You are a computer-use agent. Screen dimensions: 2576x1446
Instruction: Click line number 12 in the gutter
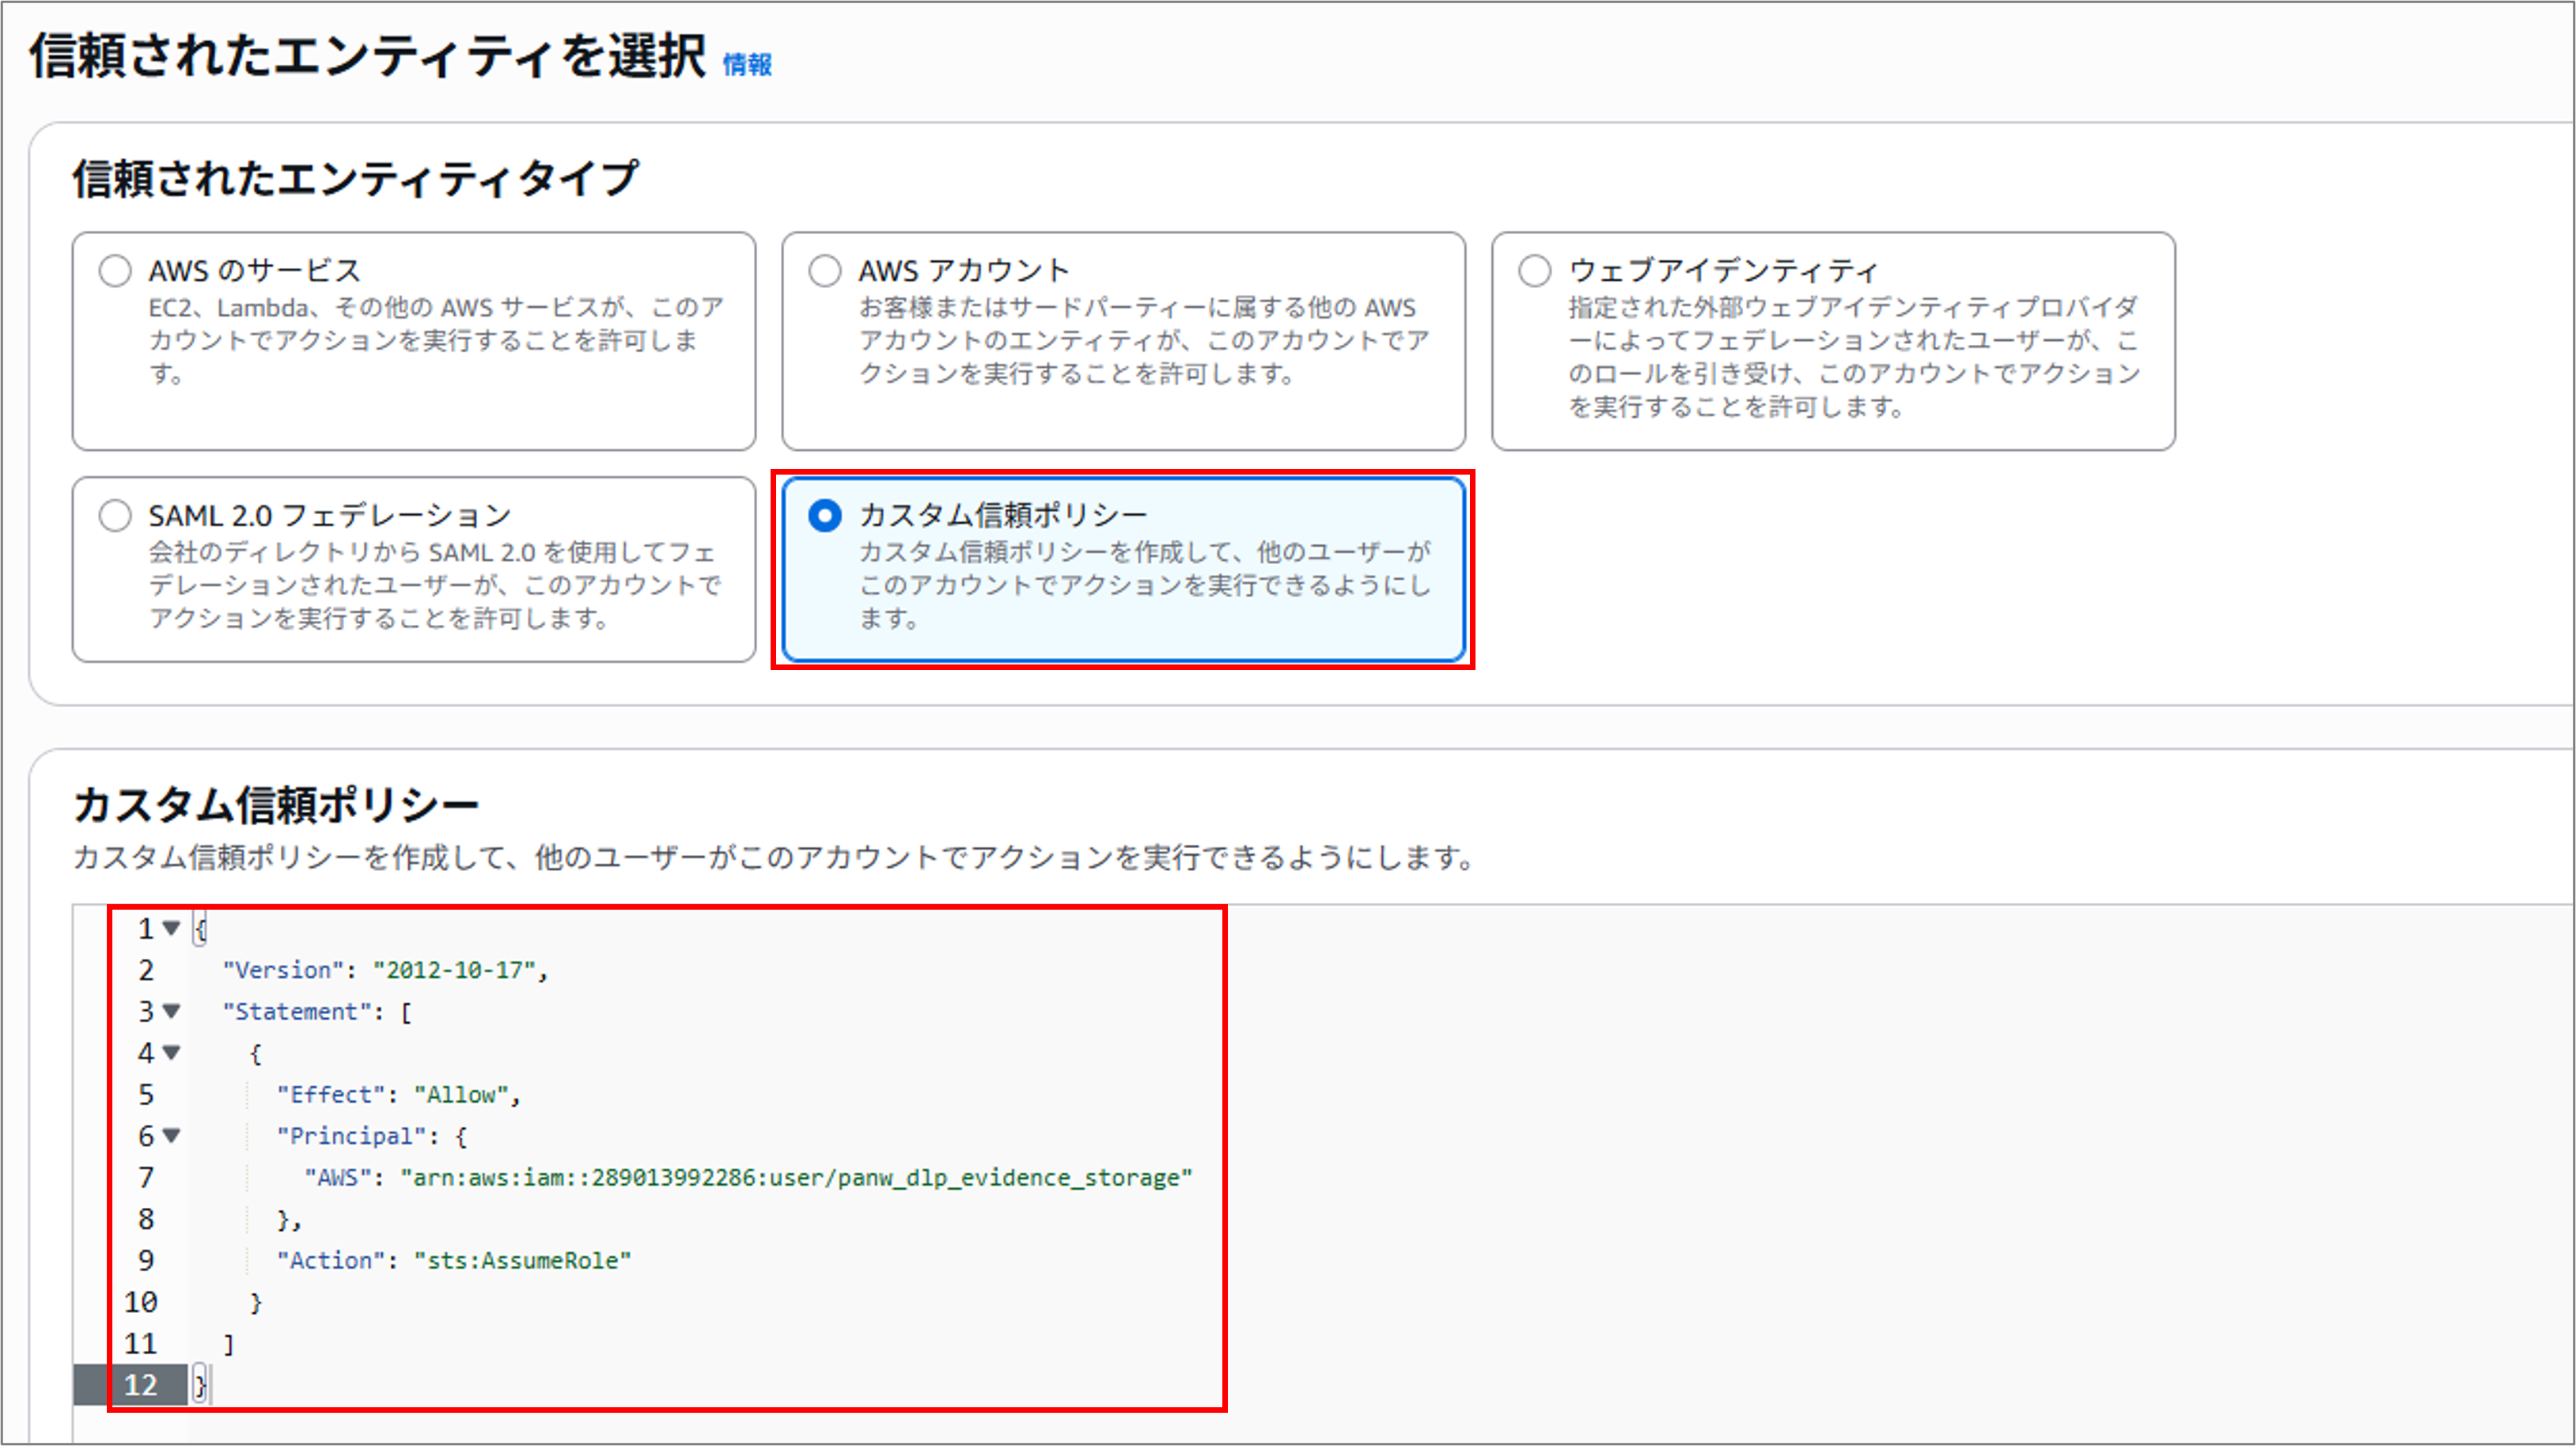tap(140, 1385)
